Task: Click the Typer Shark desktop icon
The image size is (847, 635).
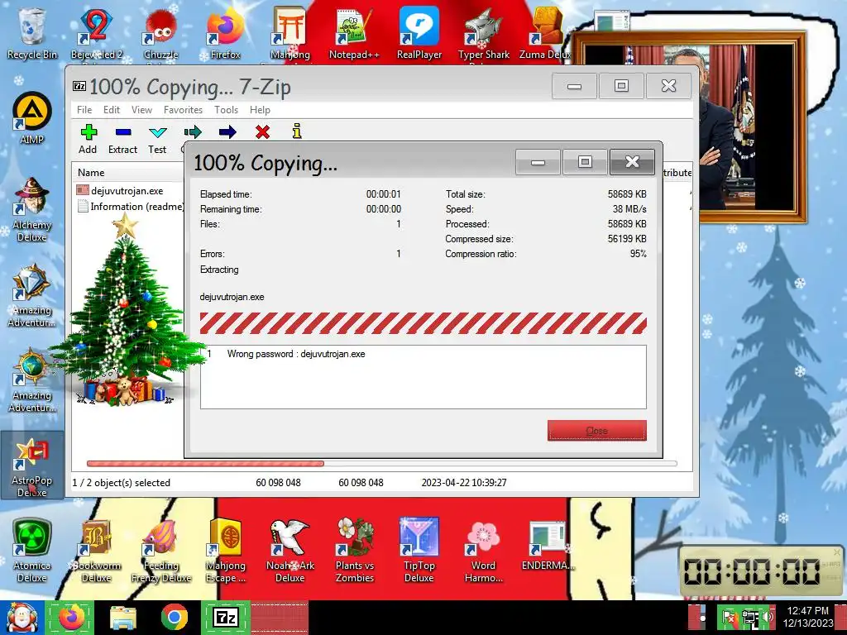Action: pyautogui.click(x=483, y=33)
